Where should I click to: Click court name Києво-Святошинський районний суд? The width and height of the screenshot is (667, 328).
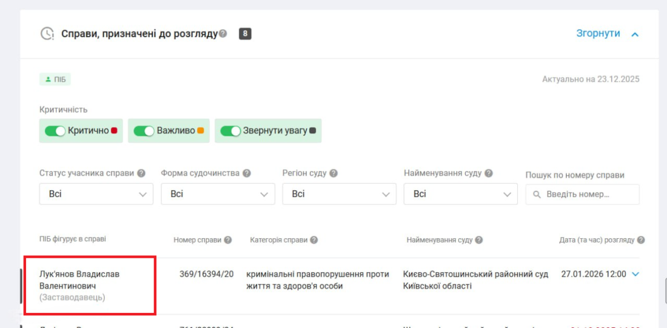click(x=475, y=280)
